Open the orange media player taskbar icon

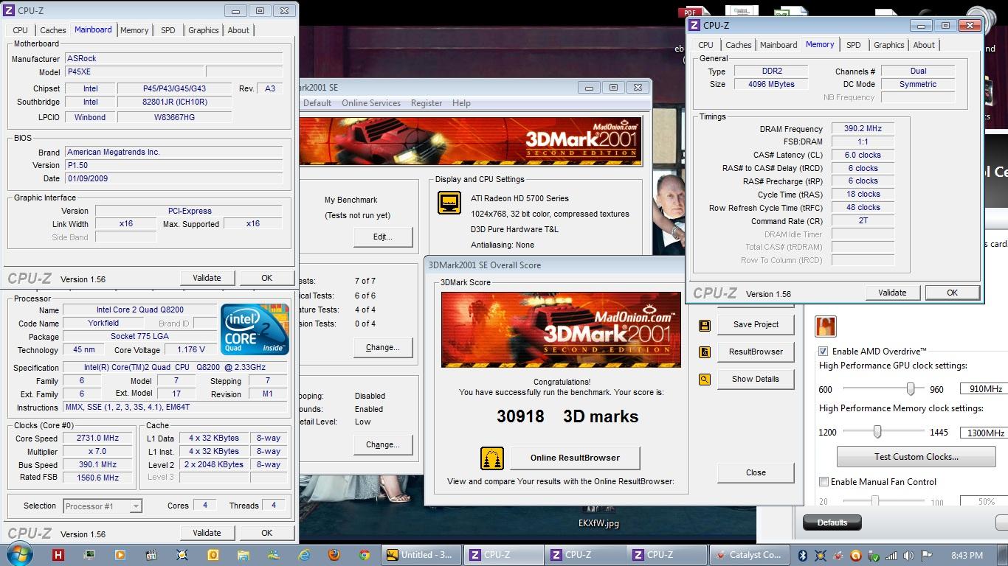[120, 555]
